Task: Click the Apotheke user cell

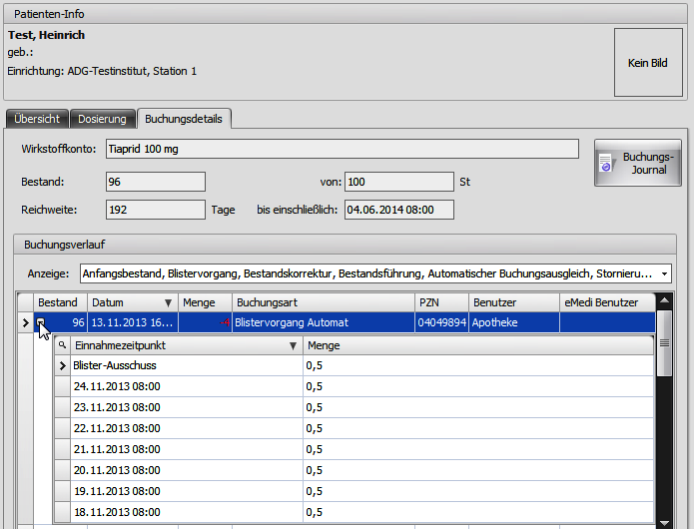Action: 514,322
